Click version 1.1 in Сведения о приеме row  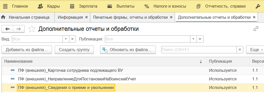coord(255,88)
